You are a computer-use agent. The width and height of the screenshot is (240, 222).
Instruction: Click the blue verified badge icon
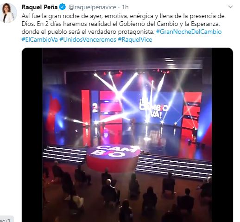tap(63, 7)
